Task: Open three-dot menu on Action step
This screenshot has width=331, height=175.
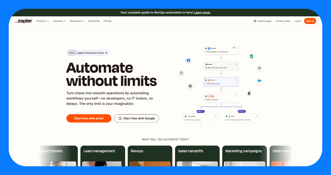Action: pyautogui.click(x=236, y=64)
